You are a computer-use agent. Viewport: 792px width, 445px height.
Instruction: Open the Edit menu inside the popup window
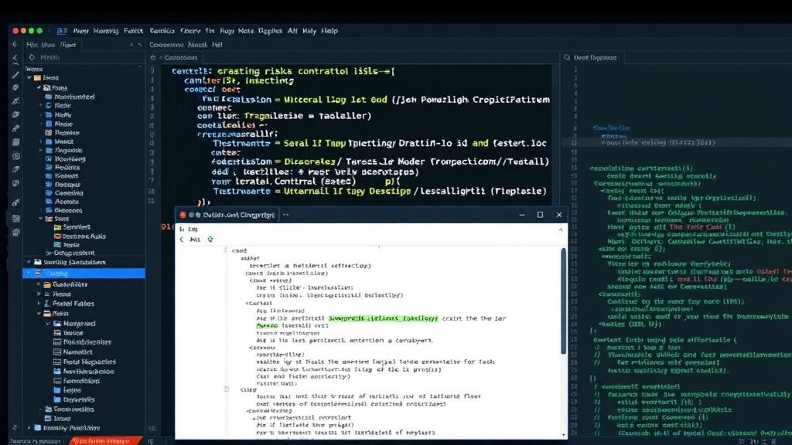pyautogui.click(x=193, y=229)
